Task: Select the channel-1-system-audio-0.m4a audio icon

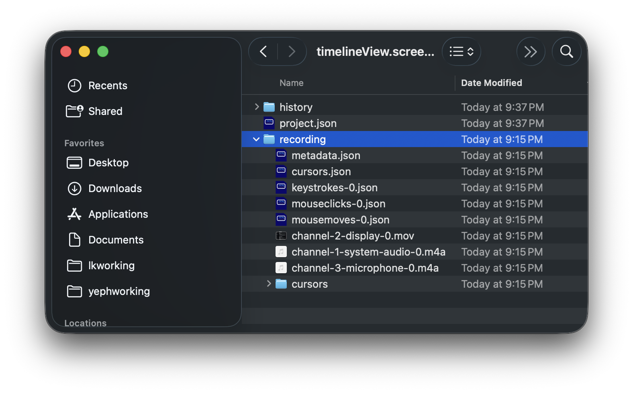Action: (281, 252)
